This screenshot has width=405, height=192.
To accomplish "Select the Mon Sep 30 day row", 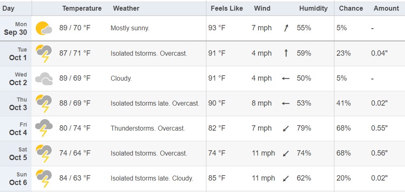I will (x=203, y=28).
